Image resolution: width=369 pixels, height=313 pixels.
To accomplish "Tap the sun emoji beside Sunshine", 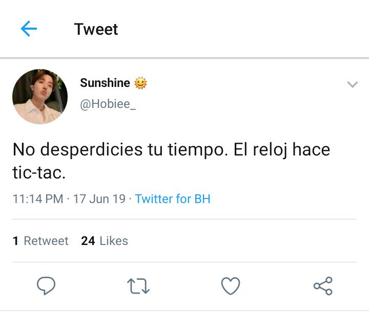I will [140, 83].
